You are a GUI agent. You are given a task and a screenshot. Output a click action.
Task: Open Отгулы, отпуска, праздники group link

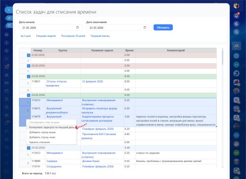[56, 84]
